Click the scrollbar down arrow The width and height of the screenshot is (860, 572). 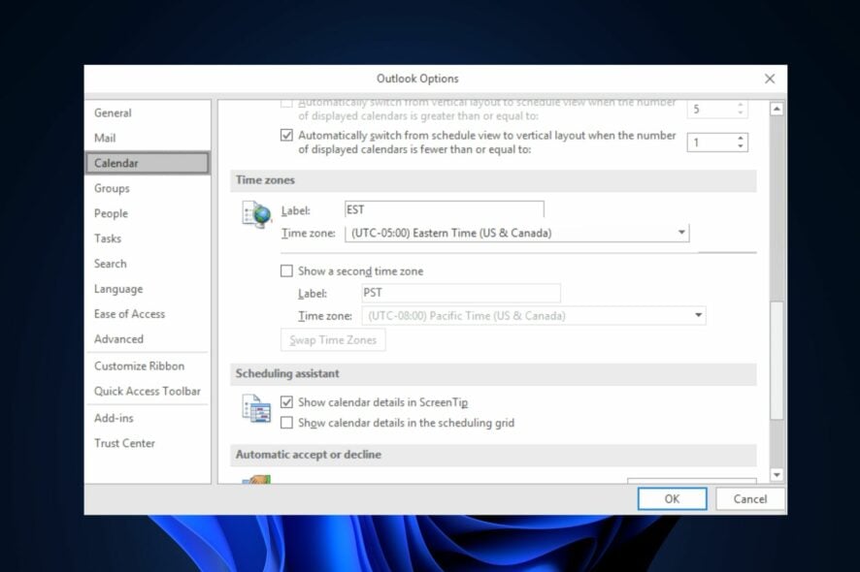(777, 474)
